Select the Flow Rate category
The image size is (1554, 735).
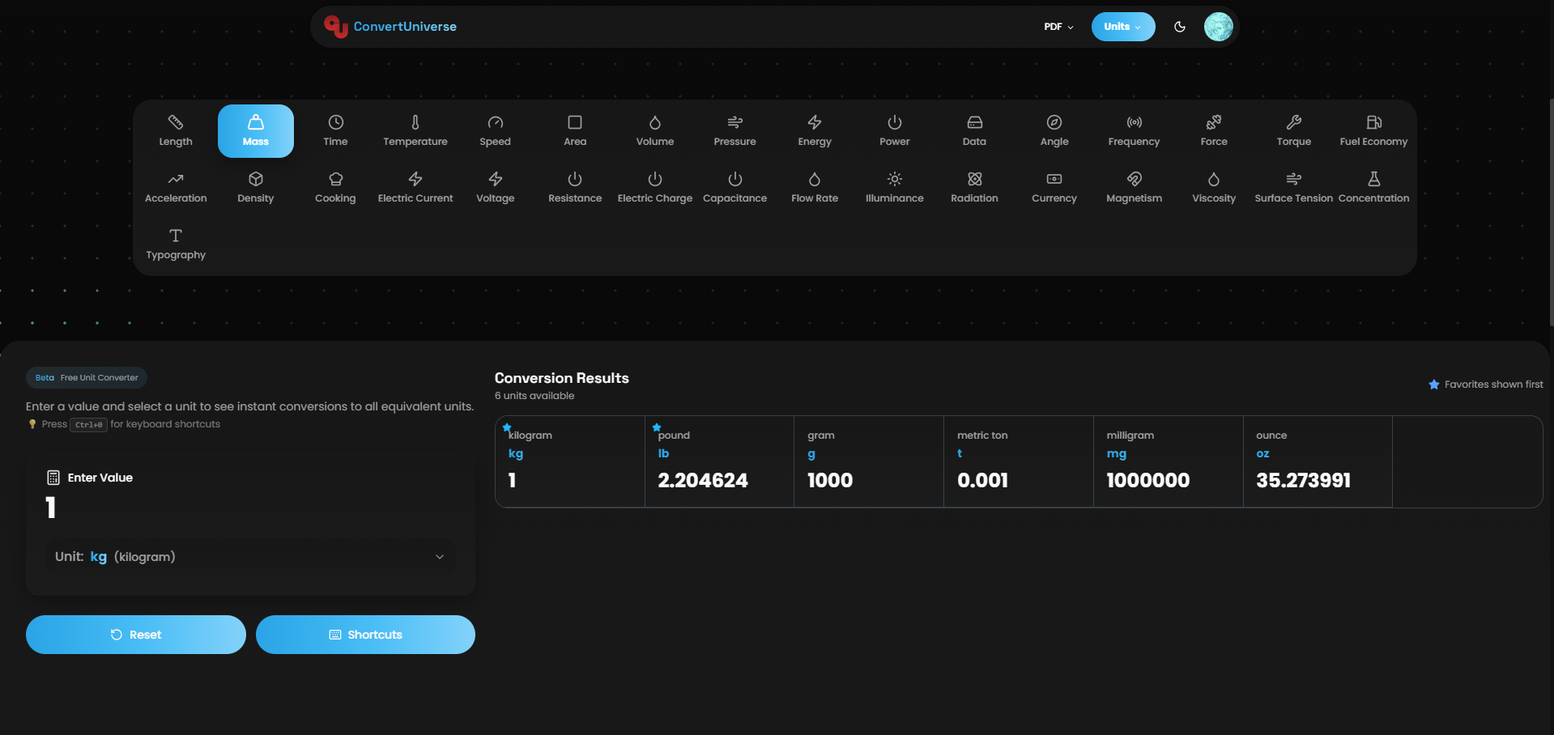click(815, 187)
